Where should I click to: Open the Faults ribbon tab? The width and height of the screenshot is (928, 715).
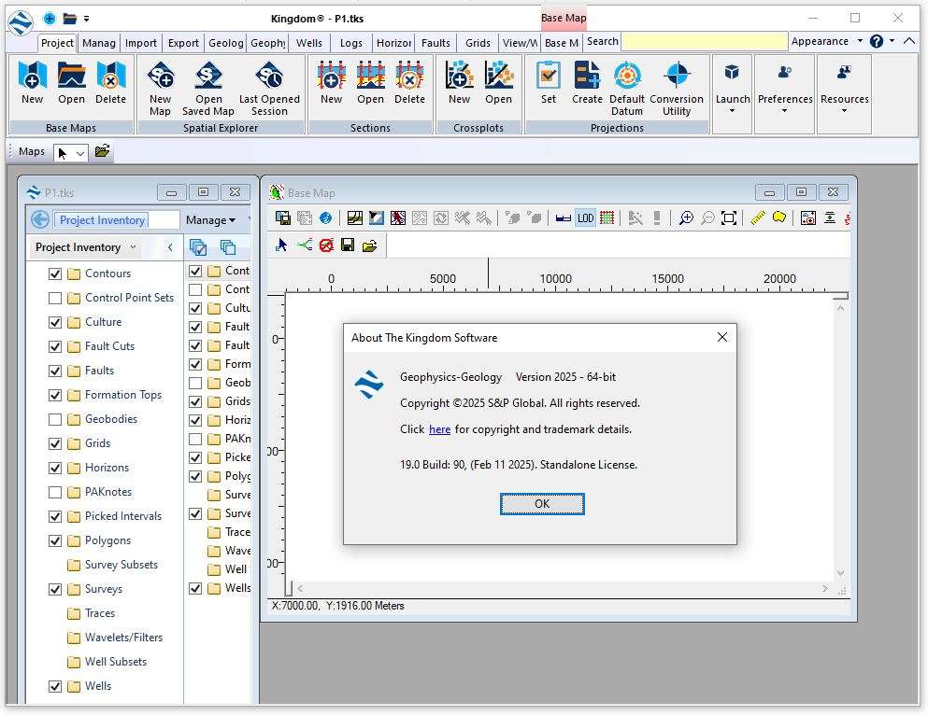[435, 43]
